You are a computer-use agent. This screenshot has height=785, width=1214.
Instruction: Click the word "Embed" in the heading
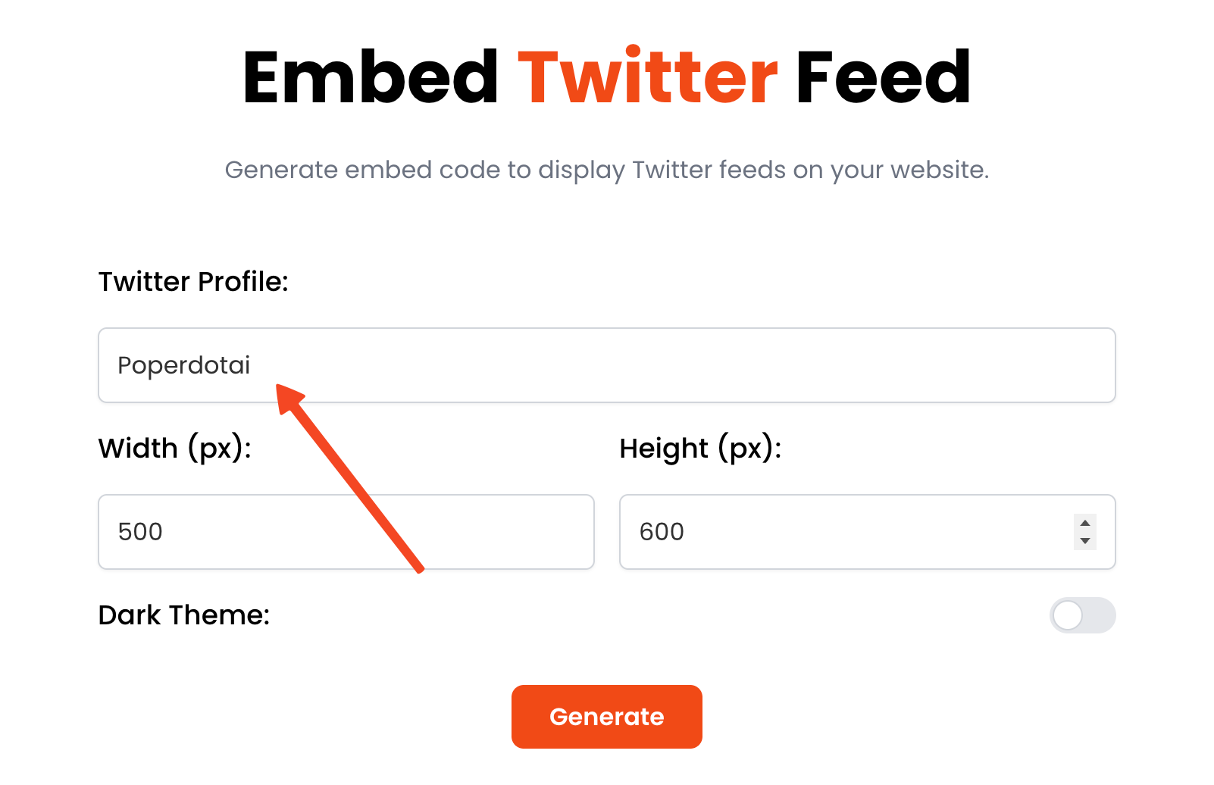tap(371, 77)
